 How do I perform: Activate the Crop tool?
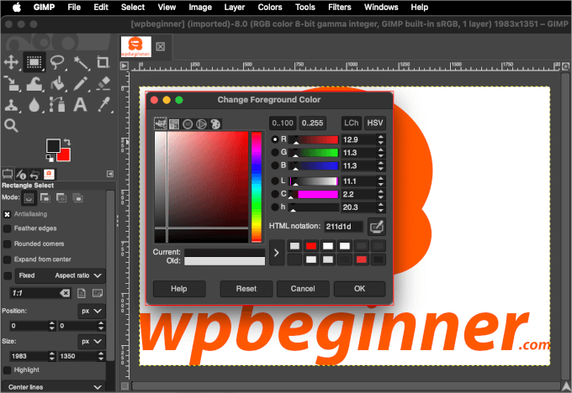(103, 61)
